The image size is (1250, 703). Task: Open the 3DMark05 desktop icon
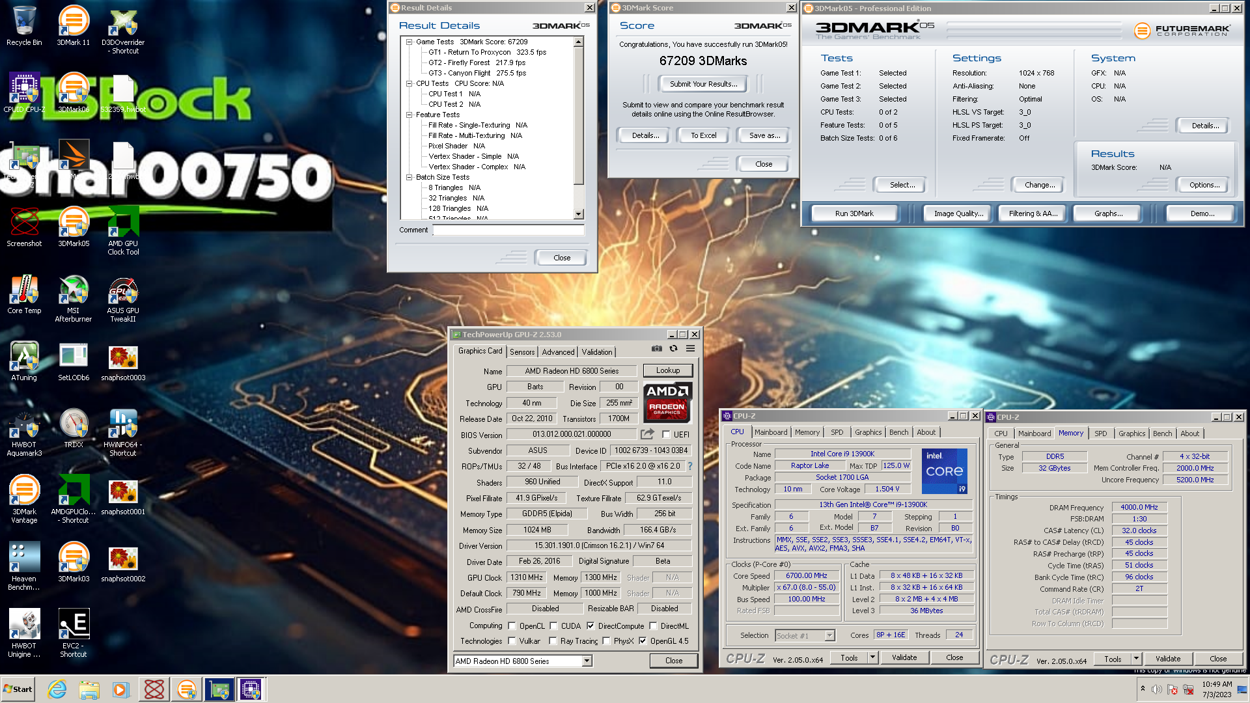[74, 227]
